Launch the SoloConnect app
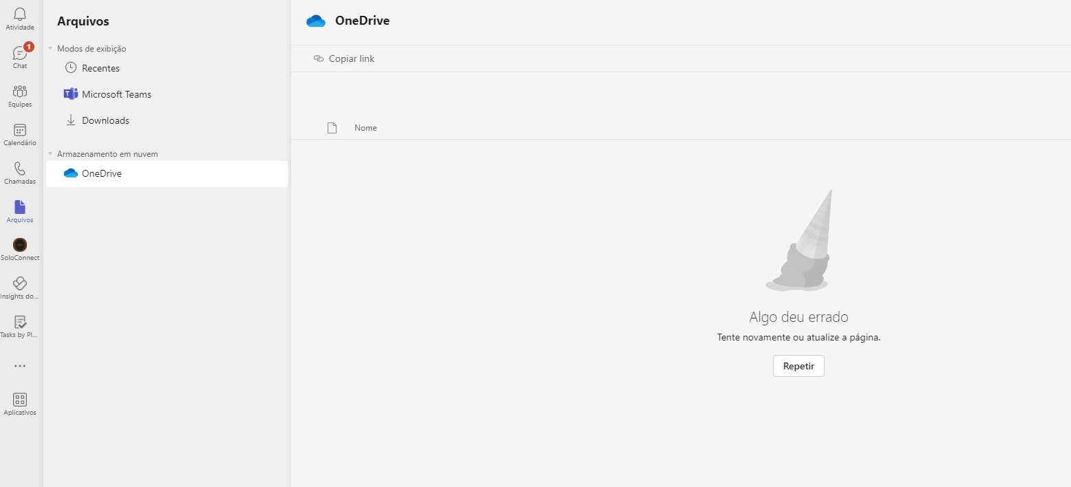The width and height of the screenshot is (1071, 487). click(x=20, y=250)
